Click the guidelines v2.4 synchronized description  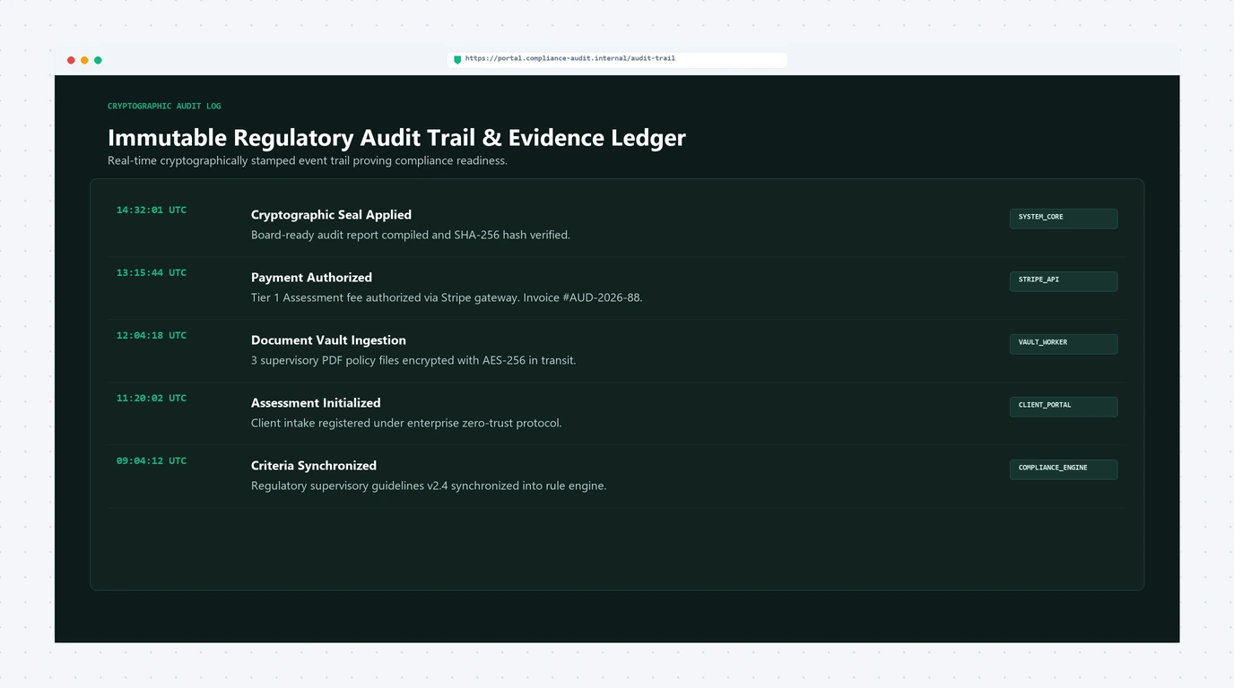pyautogui.click(x=429, y=486)
